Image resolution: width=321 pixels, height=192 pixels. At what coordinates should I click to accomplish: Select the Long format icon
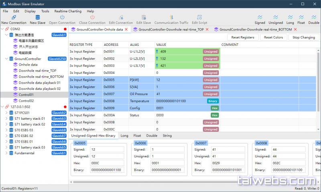290,18
